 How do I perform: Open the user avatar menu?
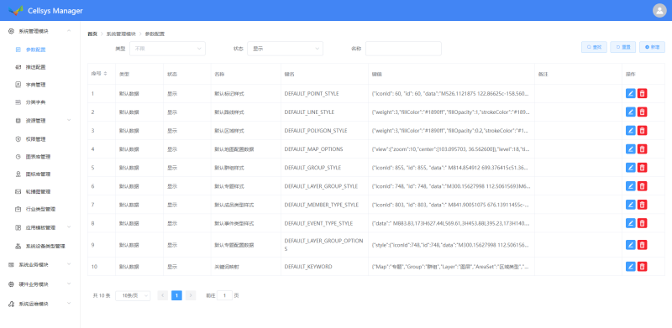click(x=659, y=10)
